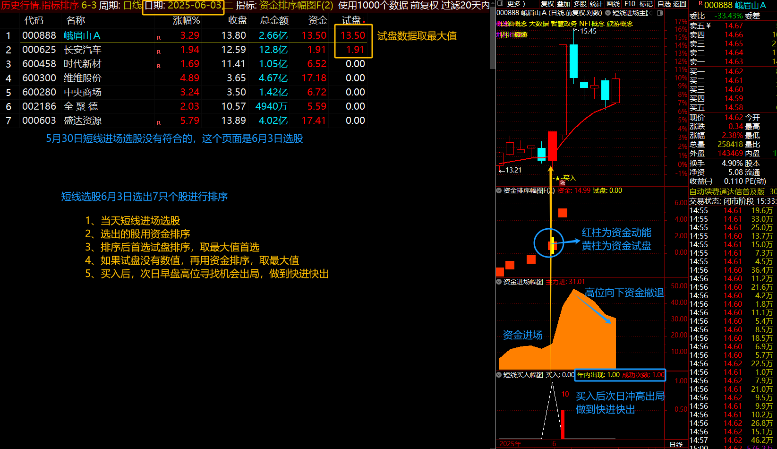The height and width of the screenshot is (449, 777).
Task: Click the 15.45 high price label
Action: tap(588, 31)
